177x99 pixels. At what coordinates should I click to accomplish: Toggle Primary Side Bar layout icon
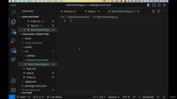pyautogui.click(x=149, y=5)
